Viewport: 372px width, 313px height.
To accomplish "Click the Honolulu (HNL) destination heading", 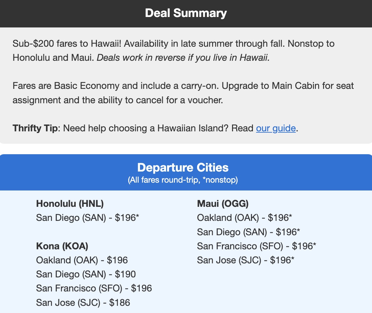I will pyautogui.click(x=70, y=204).
